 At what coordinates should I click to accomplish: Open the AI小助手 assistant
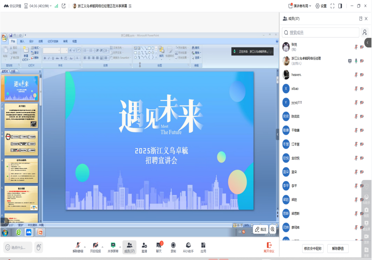tap(188, 247)
